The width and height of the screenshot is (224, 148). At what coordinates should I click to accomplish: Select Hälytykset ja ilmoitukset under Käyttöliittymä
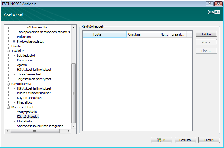click(34, 88)
